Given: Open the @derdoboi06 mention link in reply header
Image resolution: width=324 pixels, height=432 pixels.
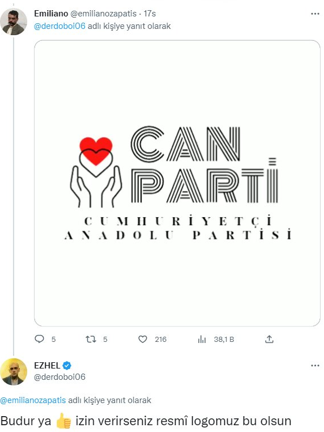Looking at the screenshot, I should (59, 26).
